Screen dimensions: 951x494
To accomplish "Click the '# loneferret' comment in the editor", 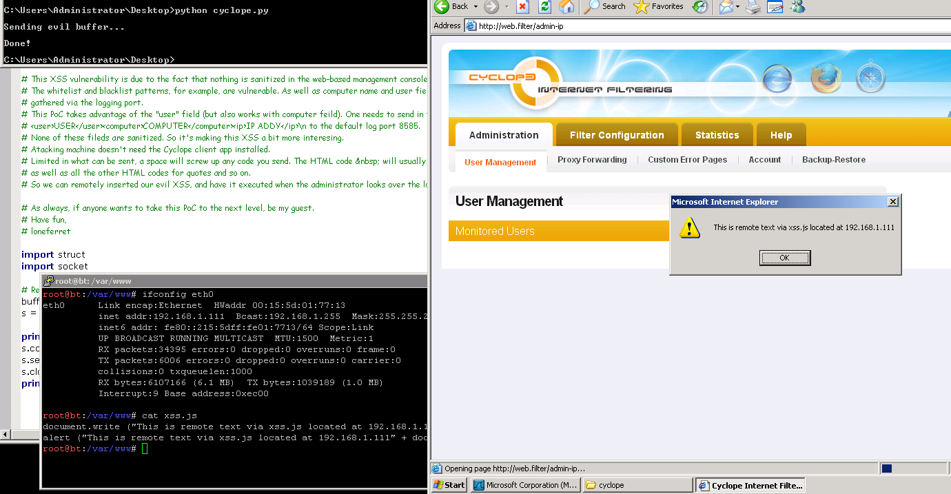I will pos(45,231).
